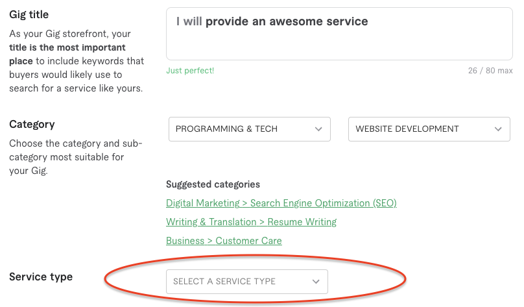Click the chevron in Select a Service Type
The width and height of the screenshot is (524, 307).
316,282
